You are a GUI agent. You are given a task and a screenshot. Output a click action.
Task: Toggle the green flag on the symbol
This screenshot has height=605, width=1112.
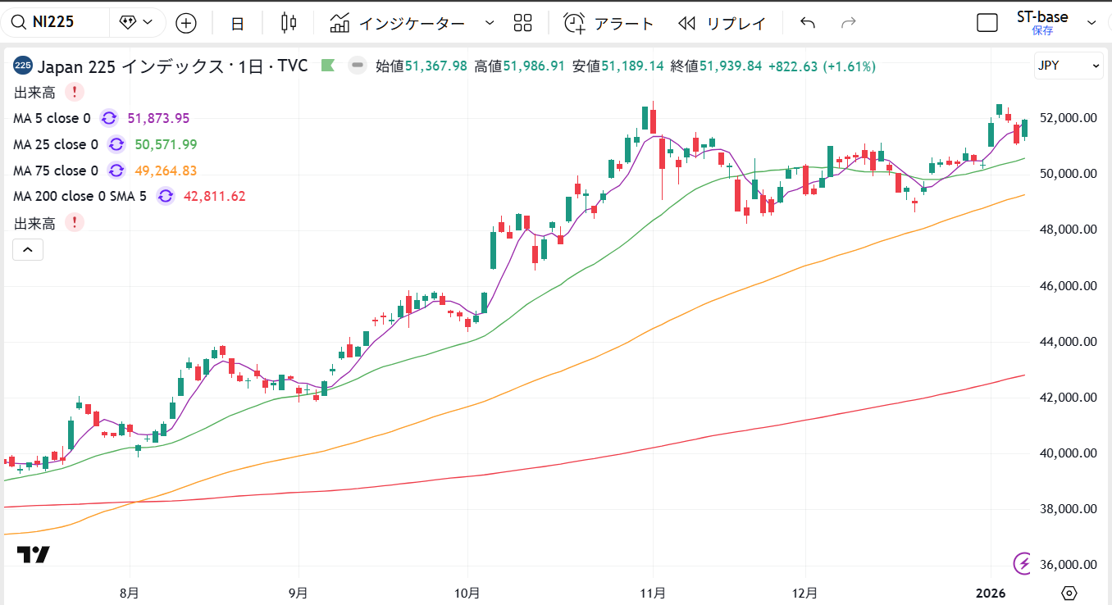coord(328,66)
